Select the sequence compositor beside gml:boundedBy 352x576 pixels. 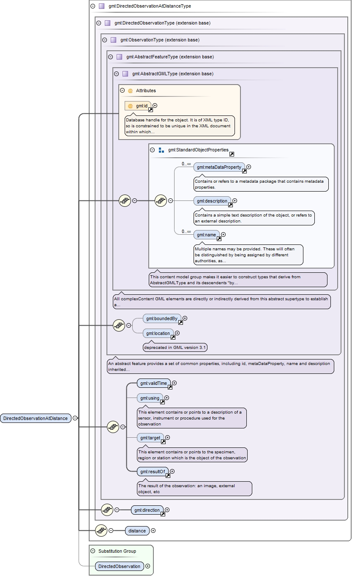coord(119,326)
